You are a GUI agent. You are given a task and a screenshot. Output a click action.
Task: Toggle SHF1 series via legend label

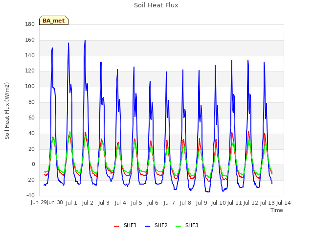pos(130,225)
